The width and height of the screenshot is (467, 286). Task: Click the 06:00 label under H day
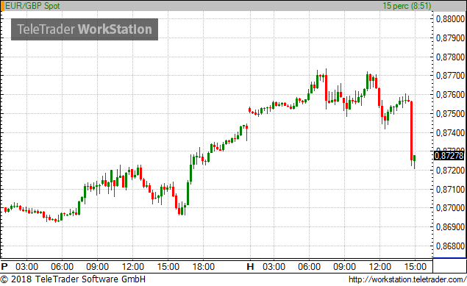pos(309,266)
